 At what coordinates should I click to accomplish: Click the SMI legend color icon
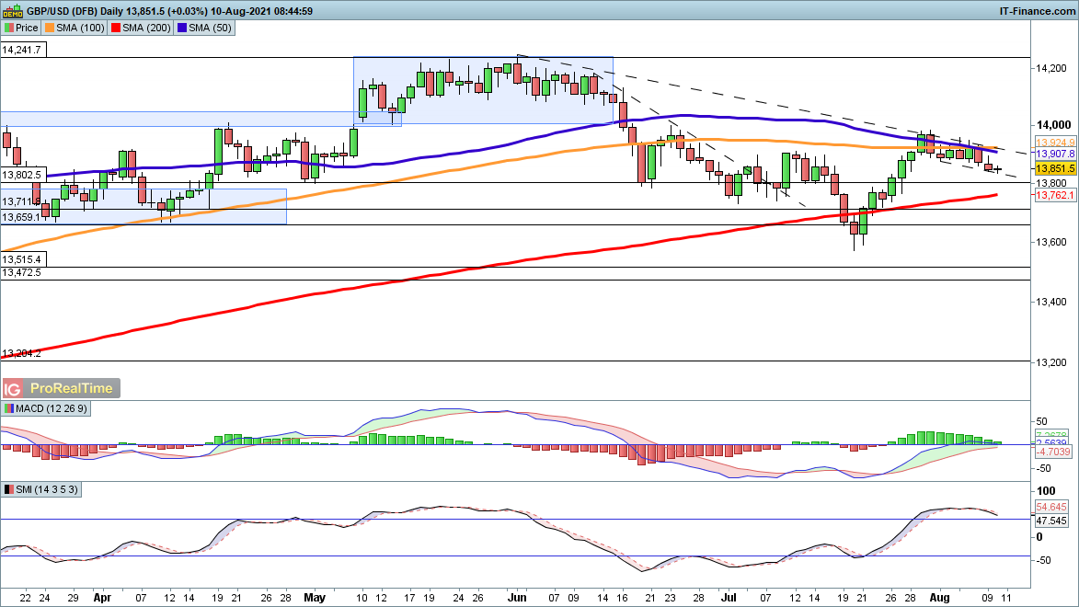click(x=9, y=490)
